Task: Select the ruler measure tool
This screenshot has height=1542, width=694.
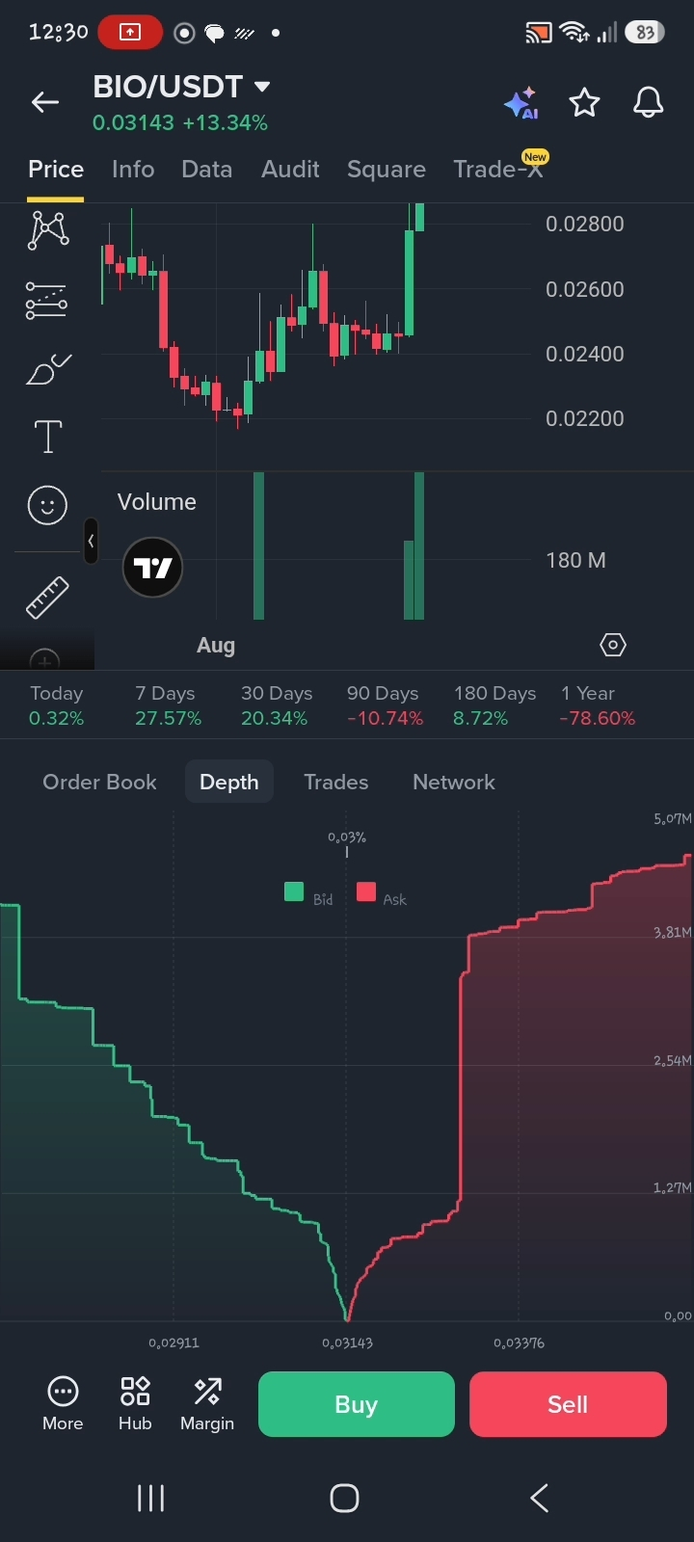Action: point(47,597)
